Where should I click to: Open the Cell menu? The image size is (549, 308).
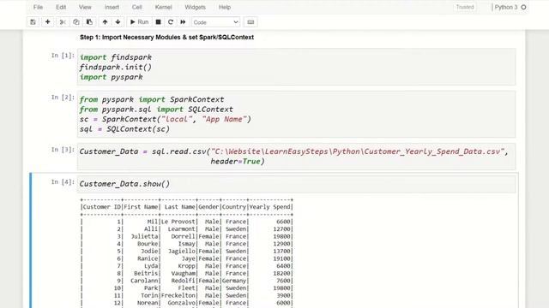(137, 7)
